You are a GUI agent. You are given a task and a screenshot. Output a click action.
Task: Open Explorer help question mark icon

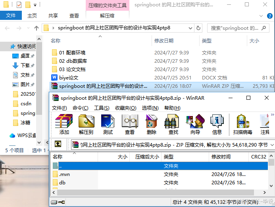(270, 16)
